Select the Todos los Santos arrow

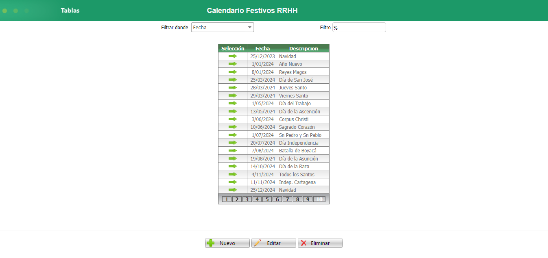click(x=233, y=174)
